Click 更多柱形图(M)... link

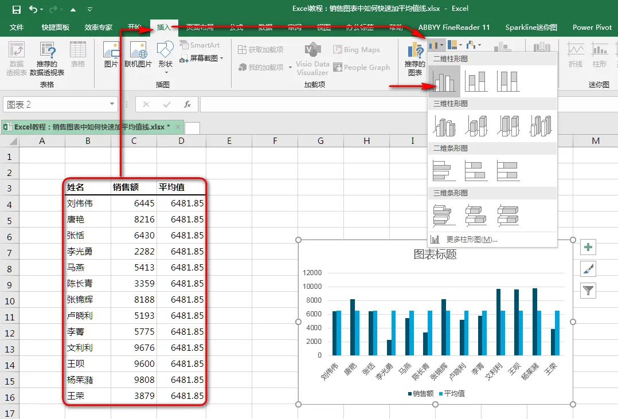pos(472,239)
